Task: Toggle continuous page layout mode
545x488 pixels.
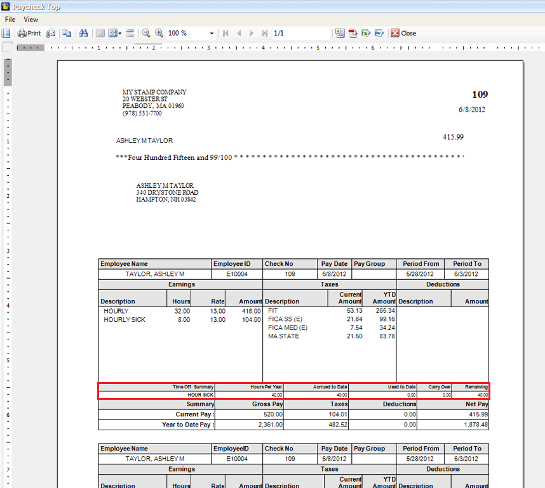Action: tap(130, 33)
